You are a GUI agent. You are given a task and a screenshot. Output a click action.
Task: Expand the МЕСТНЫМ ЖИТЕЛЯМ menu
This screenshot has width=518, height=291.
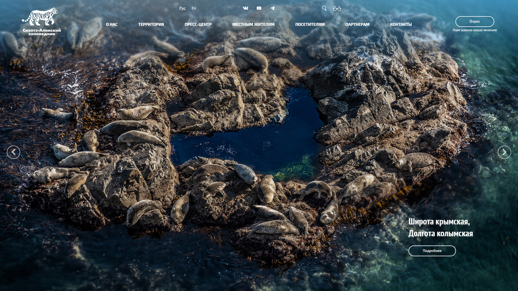(x=253, y=25)
